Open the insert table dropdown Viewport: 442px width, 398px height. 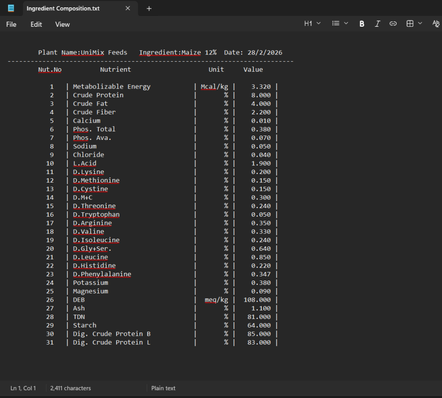tap(414, 24)
